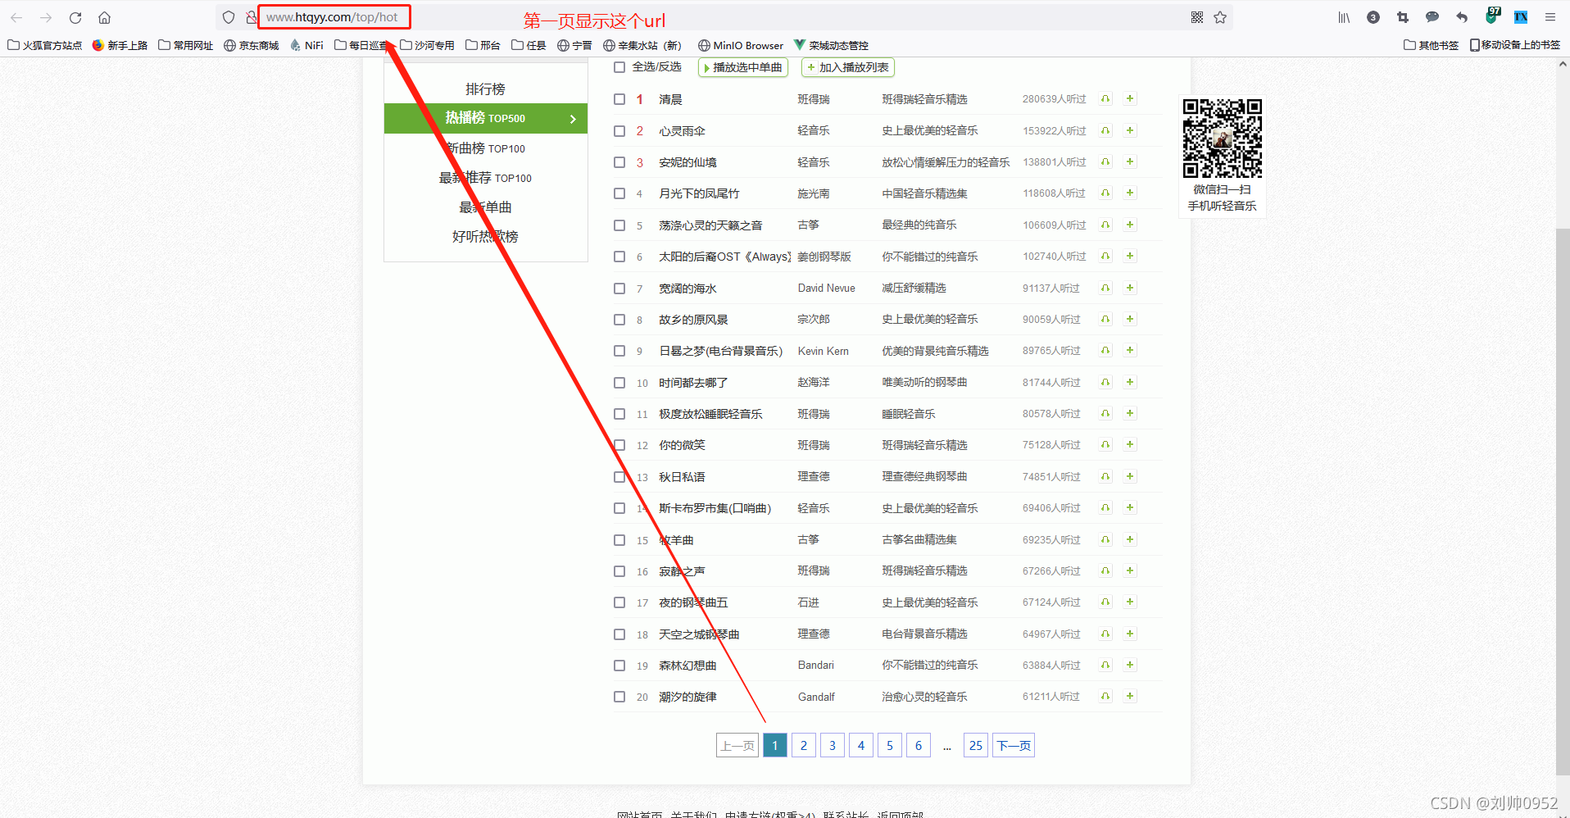Tick the checkbox for 极度放松睡眠轻音乐

tap(619, 414)
